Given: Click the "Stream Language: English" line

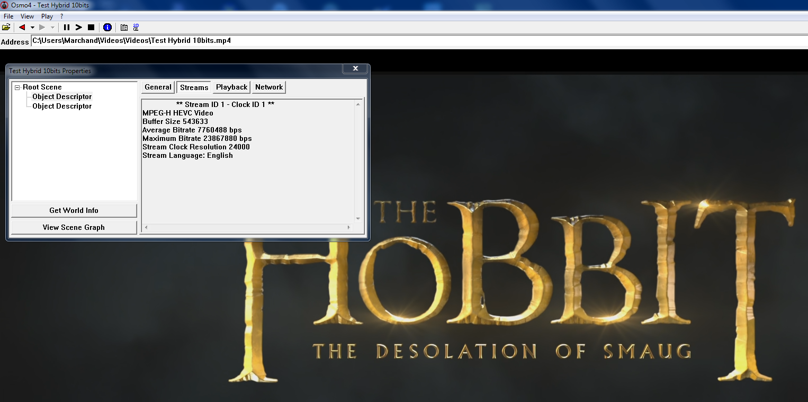Looking at the screenshot, I should (x=187, y=155).
